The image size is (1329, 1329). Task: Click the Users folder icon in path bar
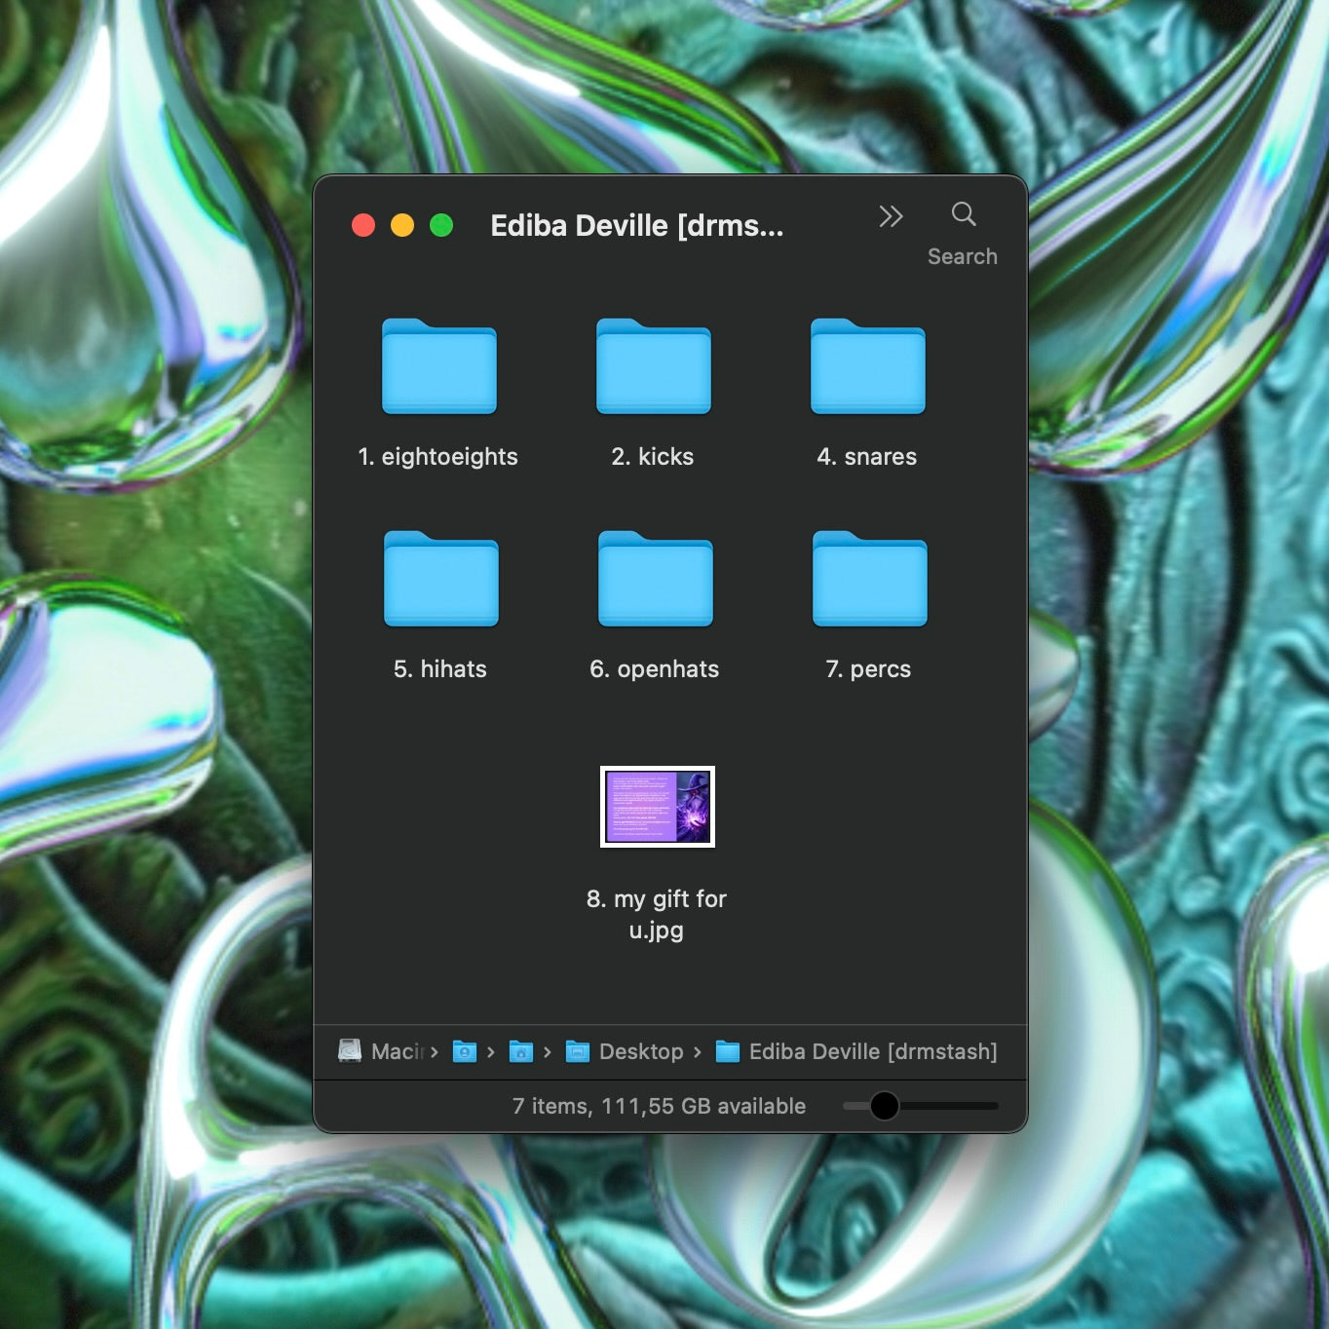tap(465, 1051)
